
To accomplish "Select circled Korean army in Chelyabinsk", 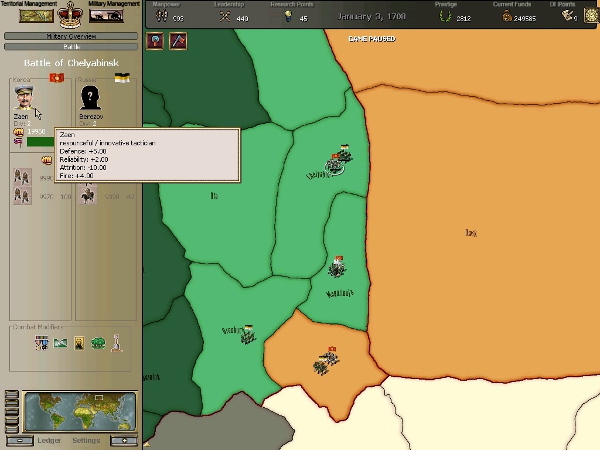I will [x=335, y=165].
